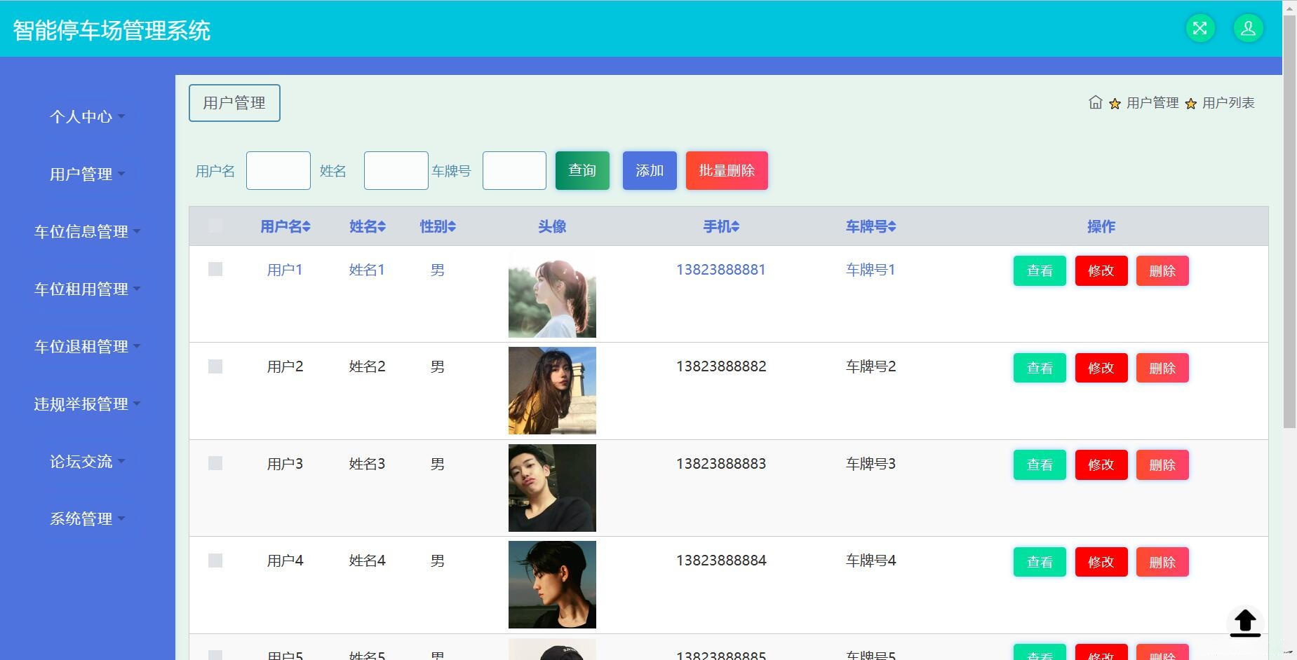Delete 用户2 with the 删除 button
The image size is (1297, 660).
click(x=1162, y=368)
